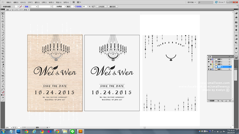Click the 文件設定 button
The image size is (239, 134).
[101, 6]
